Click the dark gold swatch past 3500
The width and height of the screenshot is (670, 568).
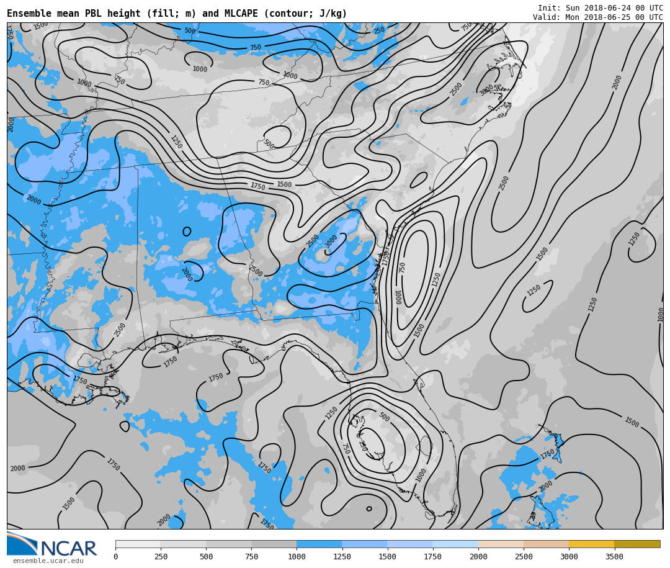637,544
